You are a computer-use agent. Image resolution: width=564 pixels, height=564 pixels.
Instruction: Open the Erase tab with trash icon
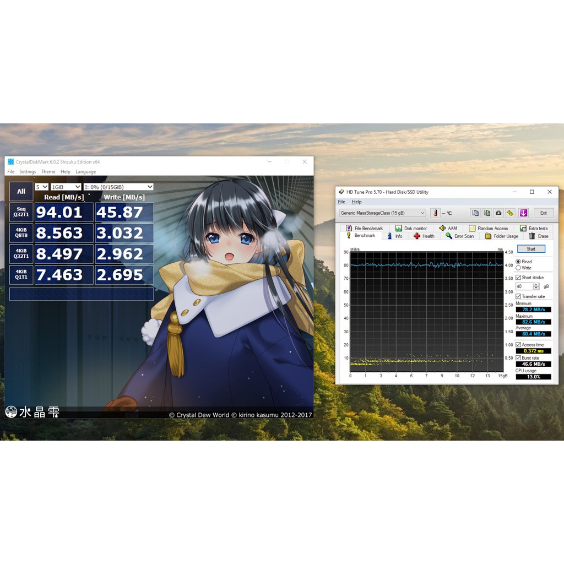tap(538, 236)
